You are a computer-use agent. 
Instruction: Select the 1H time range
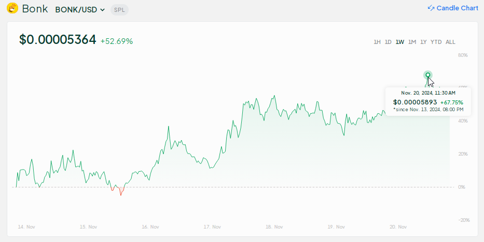pyautogui.click(x=377, y=42)
